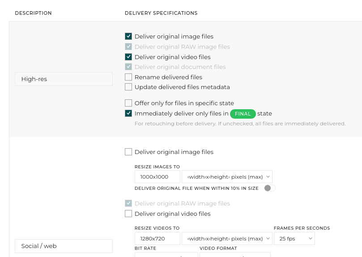Check Deliver original video files for Social / web

click(128, 214)
